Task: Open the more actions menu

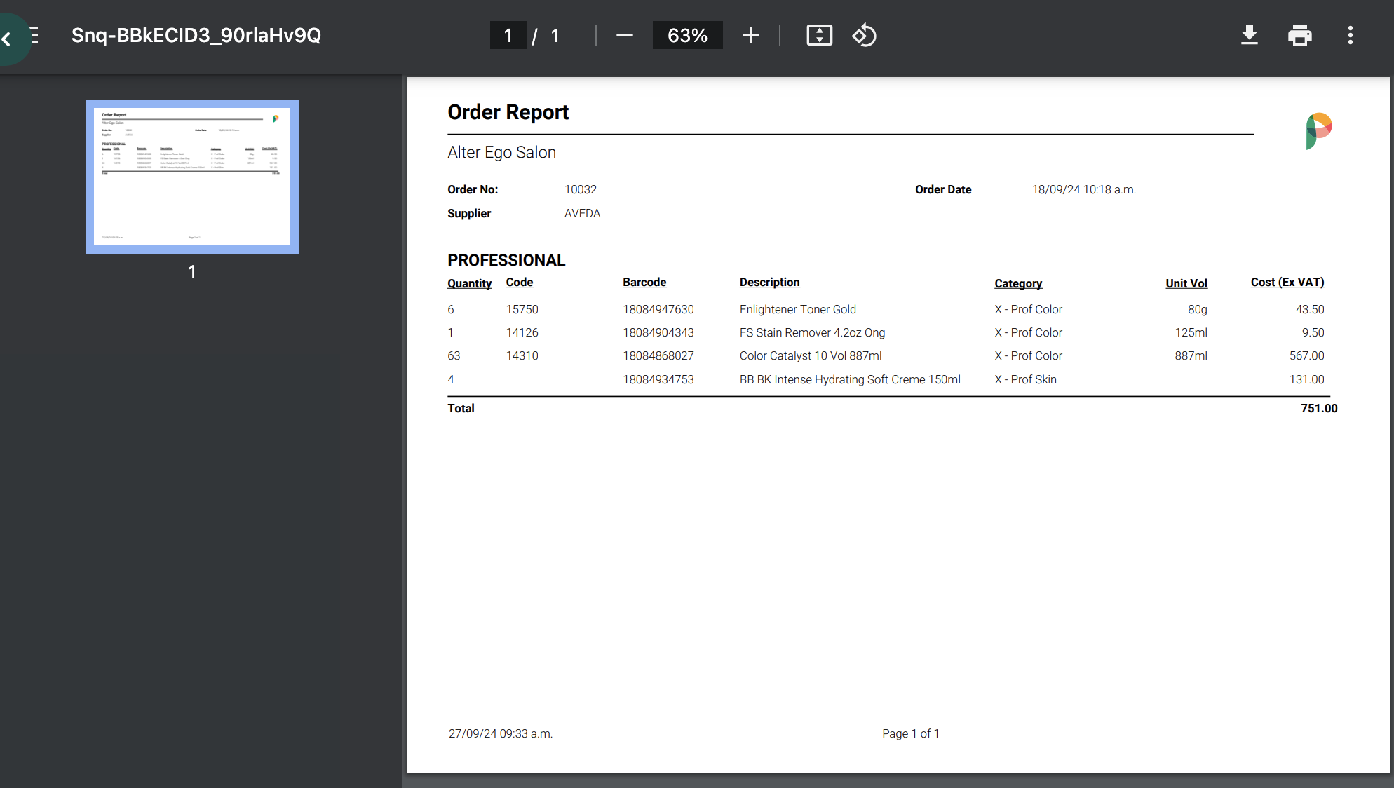Action: click(x=1350, y=35)
